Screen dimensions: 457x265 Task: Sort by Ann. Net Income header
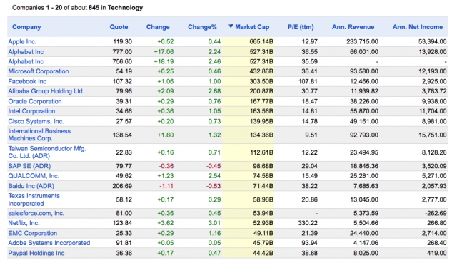click(417, 27)
